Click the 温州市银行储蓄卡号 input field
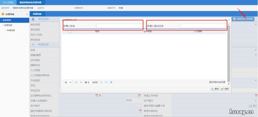Screen dimensions: 258x117 pyautogui.click(x=210, y=106)
